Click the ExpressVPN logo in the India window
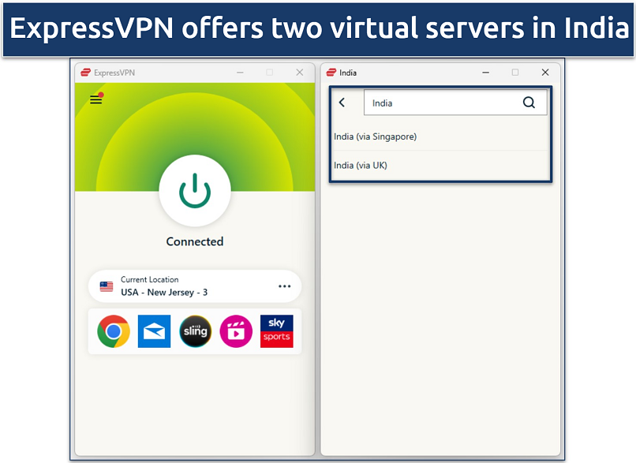The image size is (636, 463). [334, 72]
